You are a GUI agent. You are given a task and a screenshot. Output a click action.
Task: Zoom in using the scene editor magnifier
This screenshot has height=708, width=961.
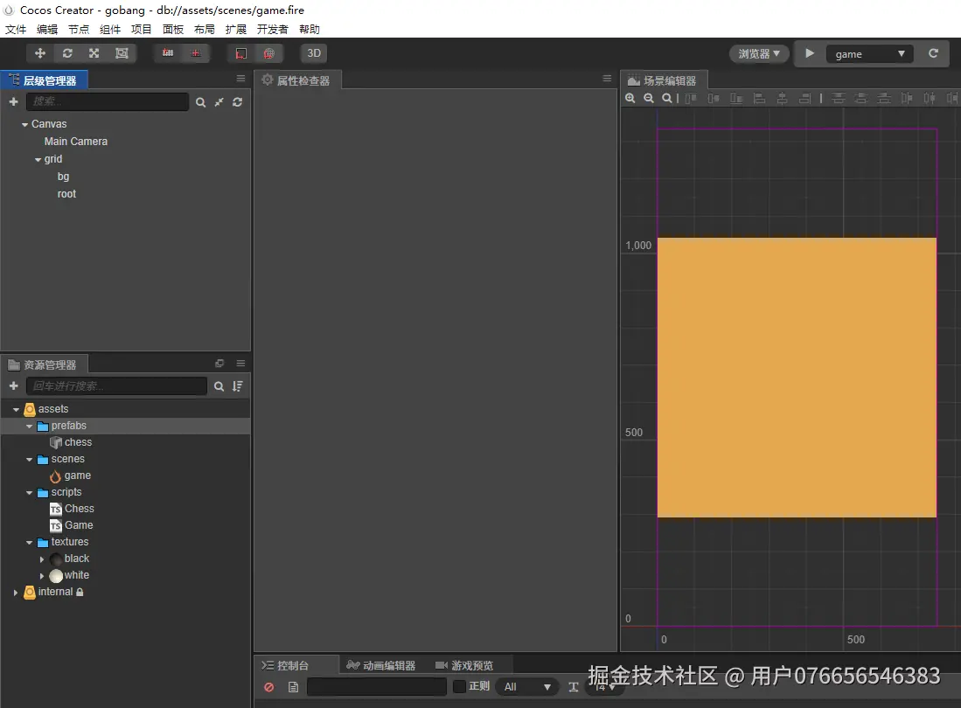pos(631,98)
